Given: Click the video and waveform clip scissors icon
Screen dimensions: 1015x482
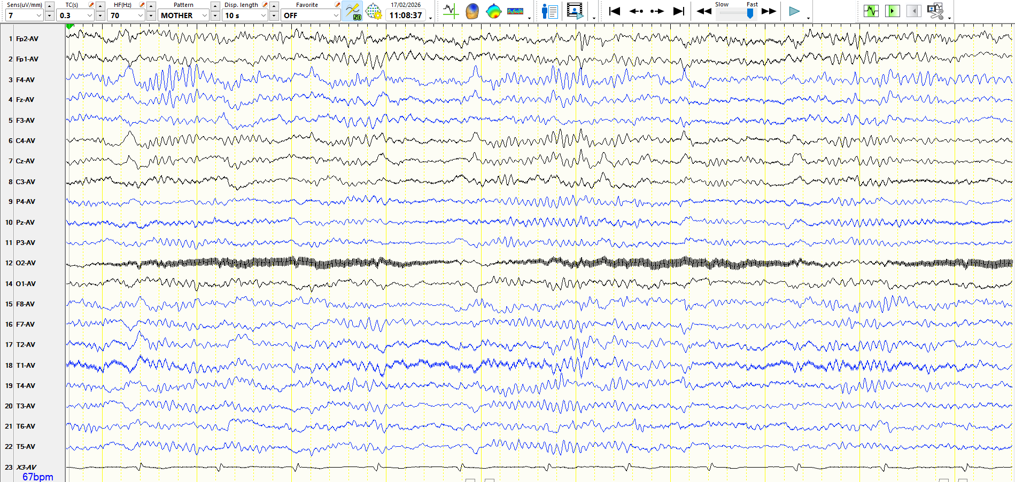Looking at the screenshot, I should pyautogui.click(x=935, y=11).
